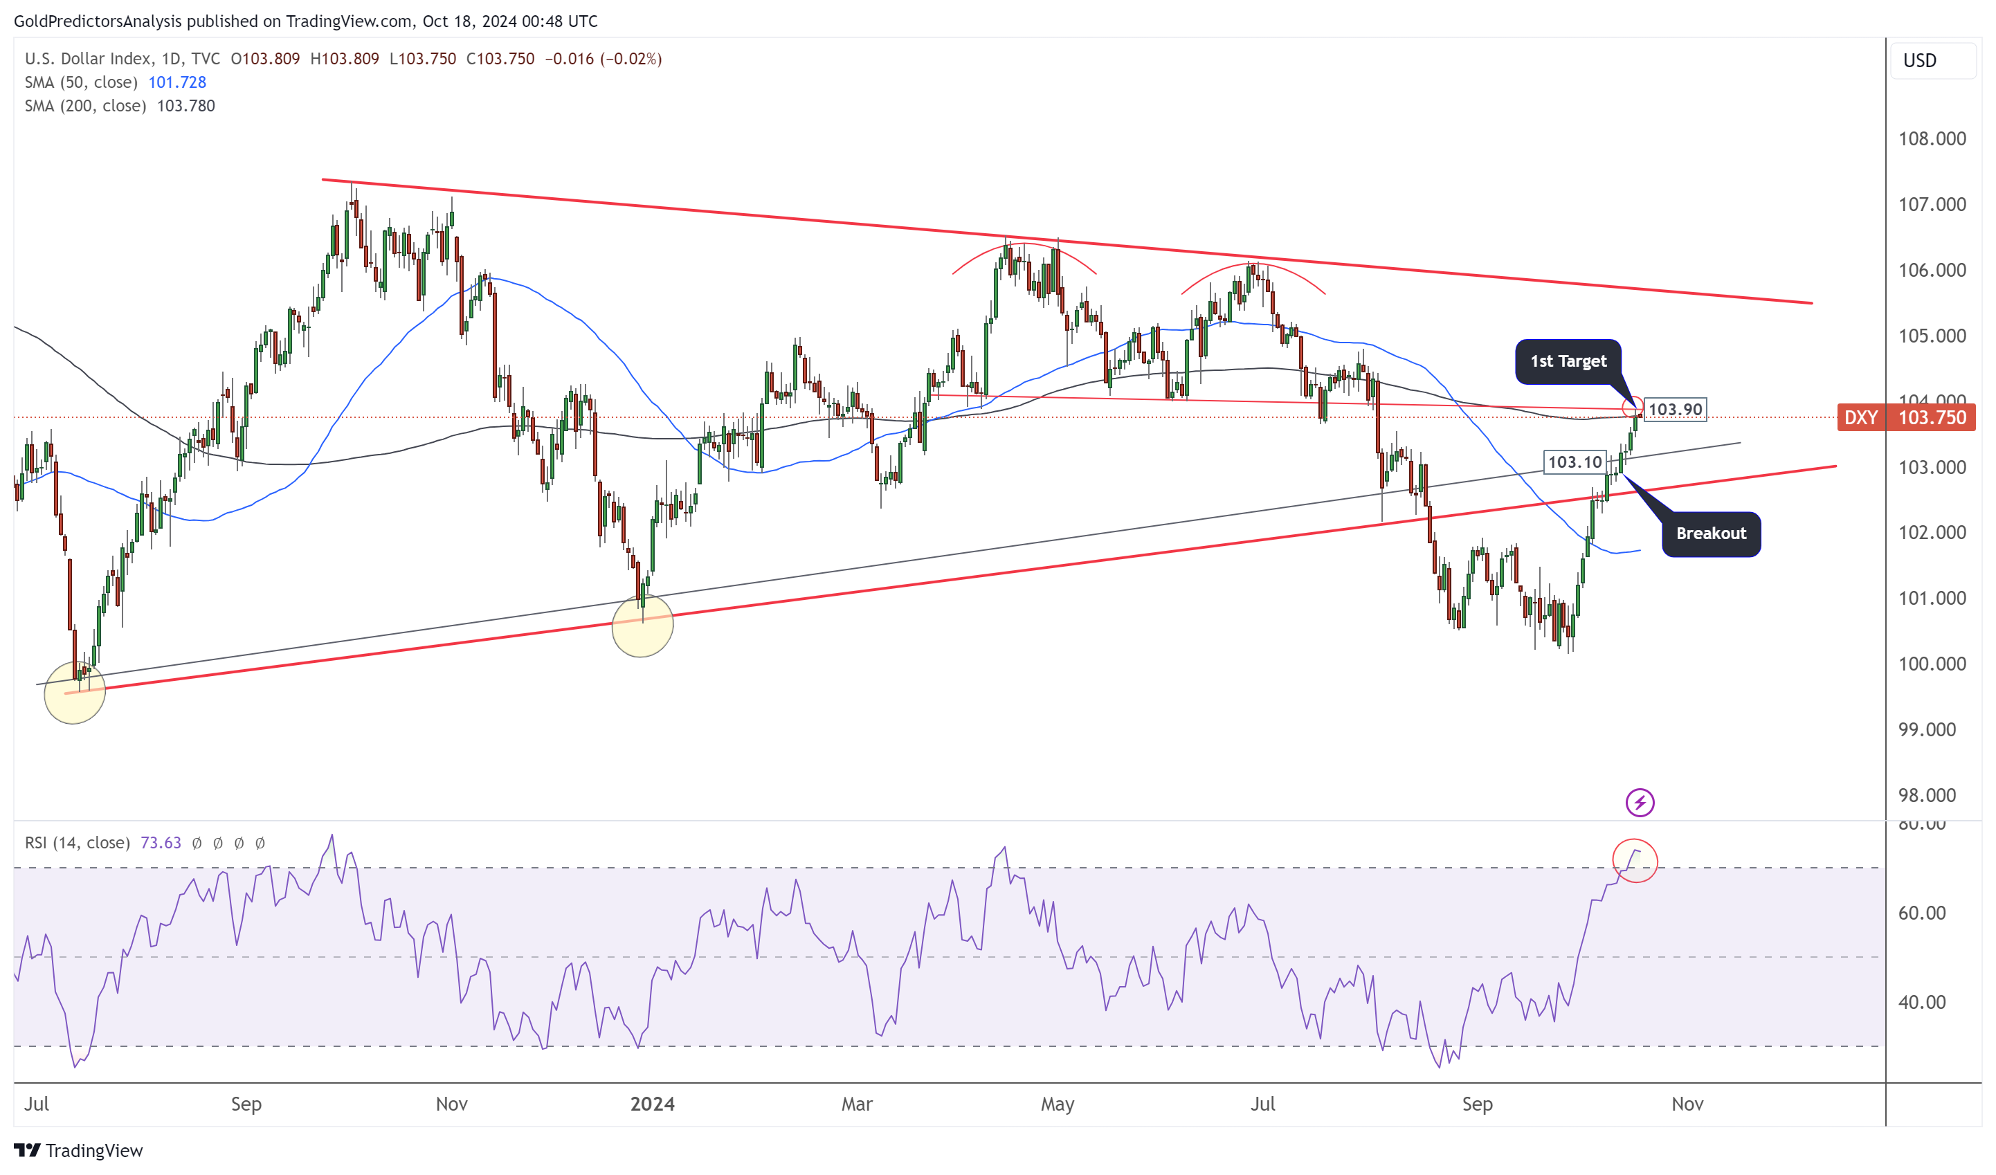
Task: Click the 60.00 RSI scale label
Action: [x=1921, y=913]
